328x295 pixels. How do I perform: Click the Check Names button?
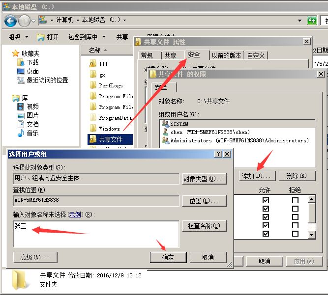(204, 226)
